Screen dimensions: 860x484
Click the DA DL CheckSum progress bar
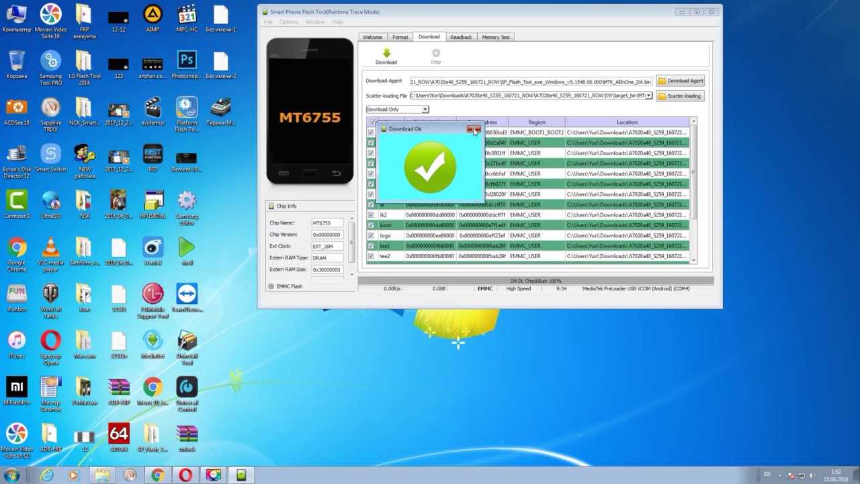(535, 281)
